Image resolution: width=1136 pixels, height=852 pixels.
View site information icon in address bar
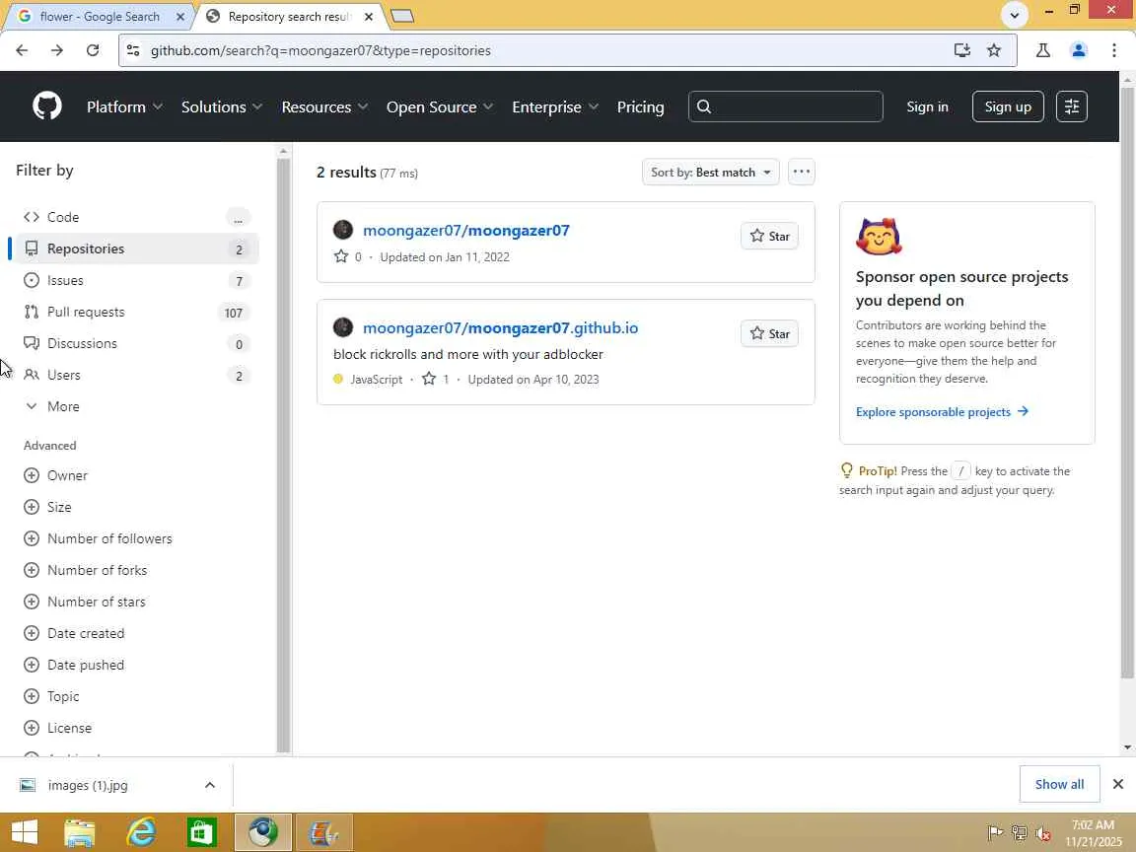(x=133, y=50)
